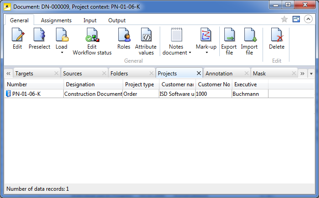The height and width of the screenshot is (198, 319).
Task: Switch to the Input ribbon tab
Action: point(90,20)
